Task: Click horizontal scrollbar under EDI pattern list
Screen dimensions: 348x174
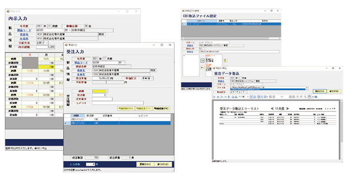Action: point(231,39)
